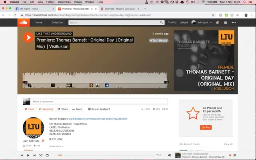Skip to next track in player bar

34,155
